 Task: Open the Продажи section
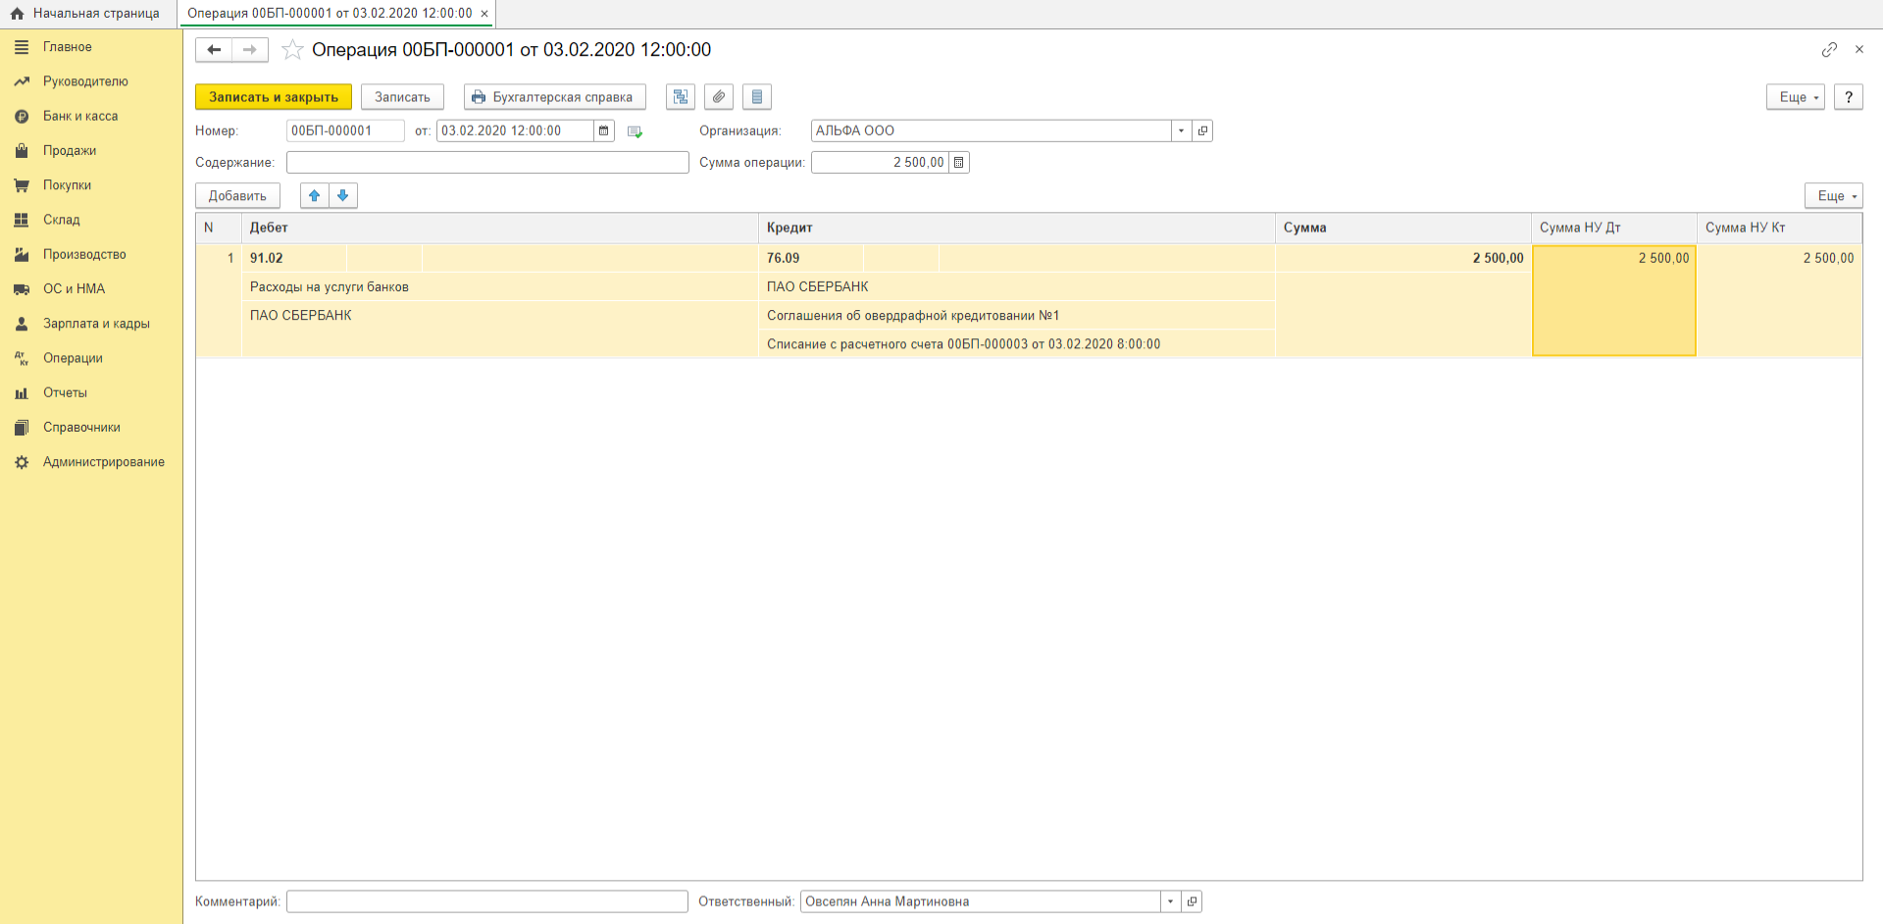coord(70,150)
